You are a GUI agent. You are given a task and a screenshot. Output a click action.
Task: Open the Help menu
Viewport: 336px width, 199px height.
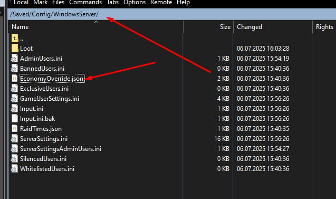183,3
